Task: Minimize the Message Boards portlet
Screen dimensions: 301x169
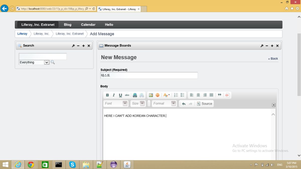Action: 267,46
